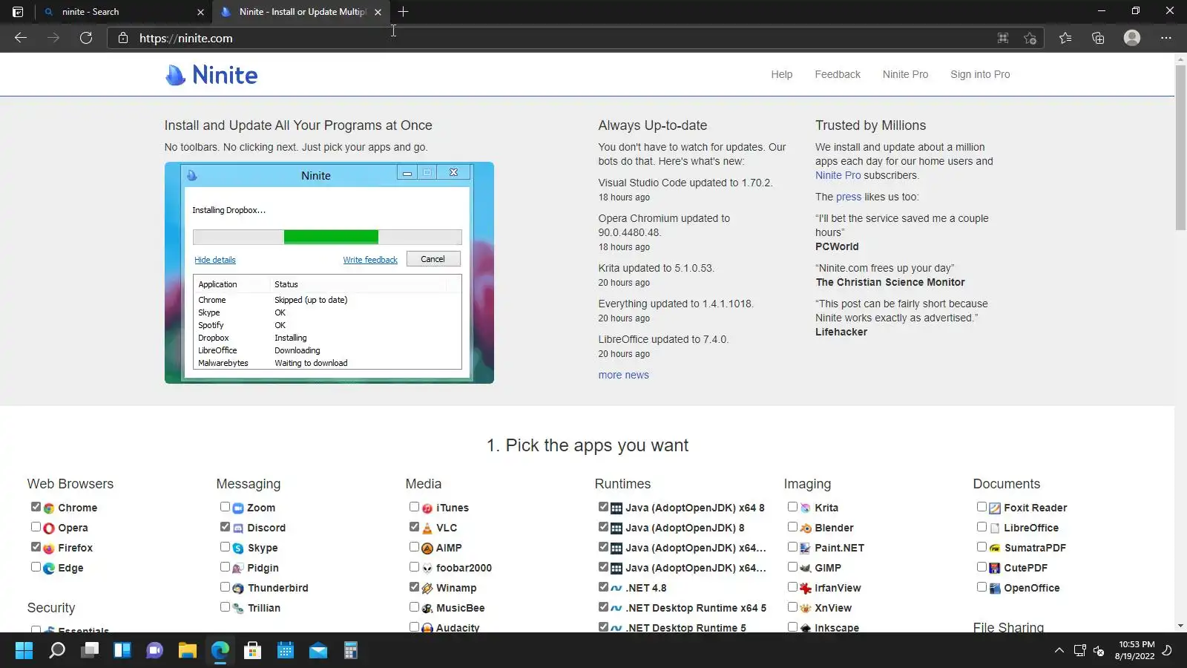
Task: Click the OpenOffice app label
Action: click(x=1032, y=589)
